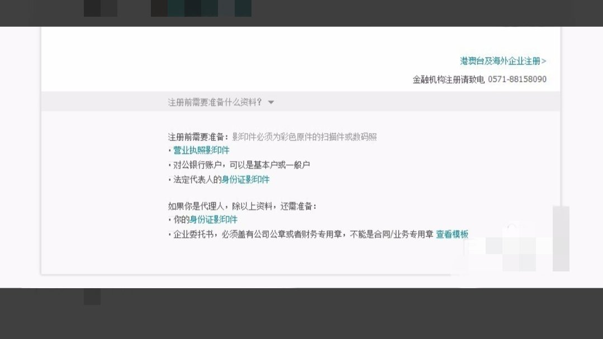Screen dimensions: 603x339
Task: Click the ▼ arrow beside the materials question
Action: click(x=271, y=102)
